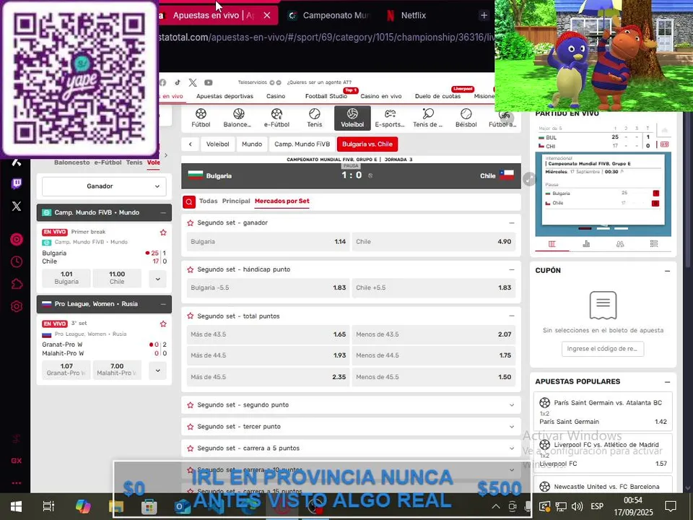Select the Voleibol sport icon
Image resolution: width=693 pixels, height=520 pixels.
(x=352, y=118)
